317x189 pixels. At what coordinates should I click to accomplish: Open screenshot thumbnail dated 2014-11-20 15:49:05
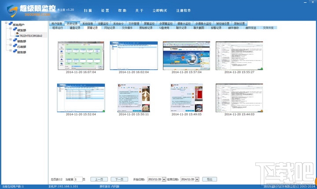coord(186,98)
